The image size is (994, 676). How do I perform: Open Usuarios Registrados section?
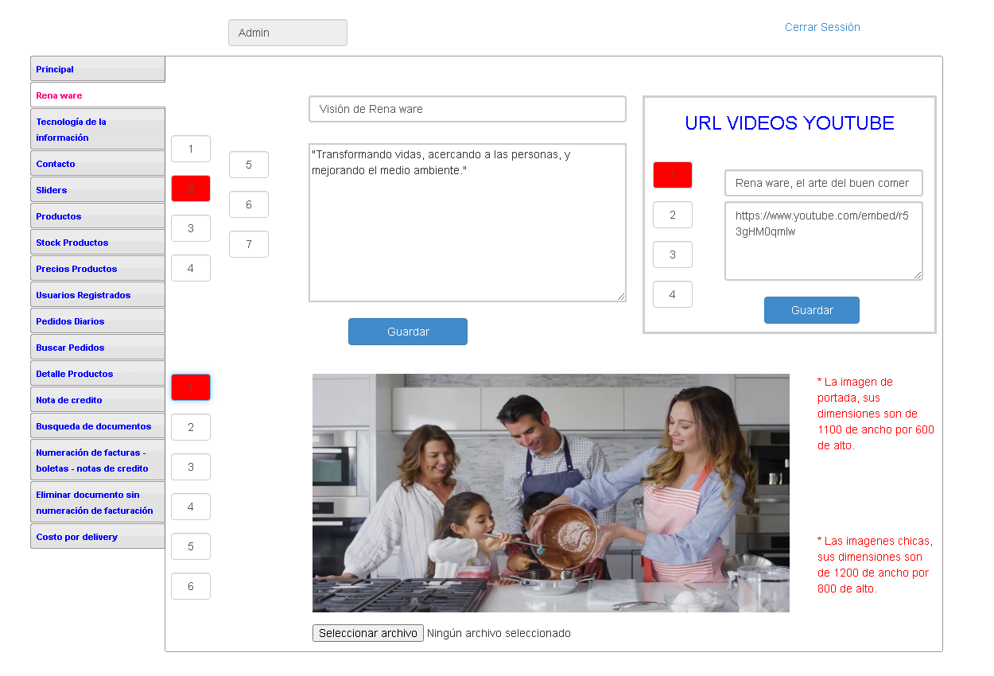83,295
